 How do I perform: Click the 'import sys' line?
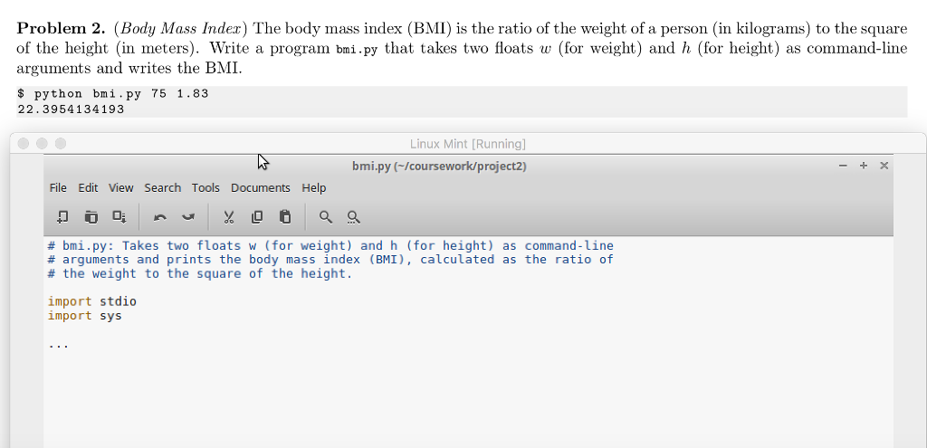pos(85,316)
